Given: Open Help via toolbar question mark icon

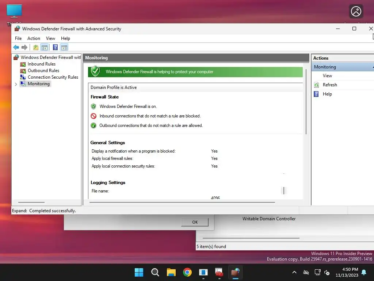Looking at the screenshot, I should (x=56, y=47).
